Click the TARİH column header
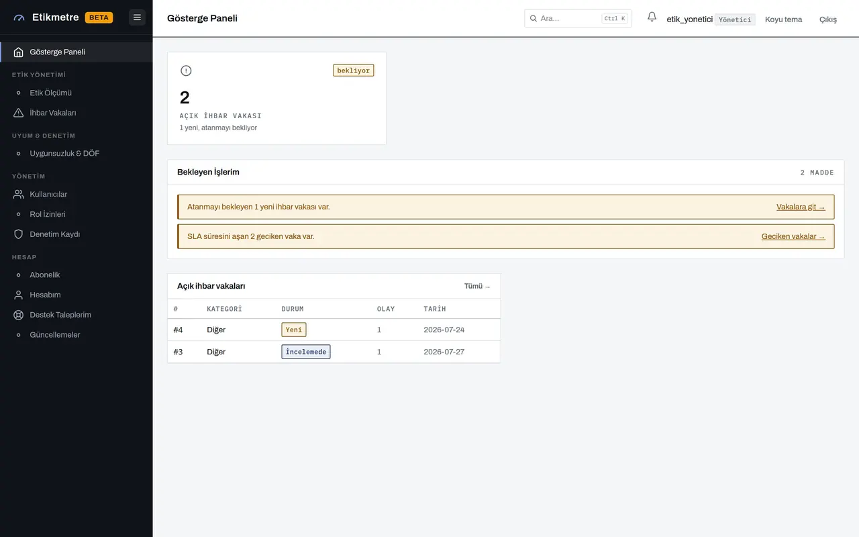This screenshot has width=859, height=537. (x=435, y=309)
